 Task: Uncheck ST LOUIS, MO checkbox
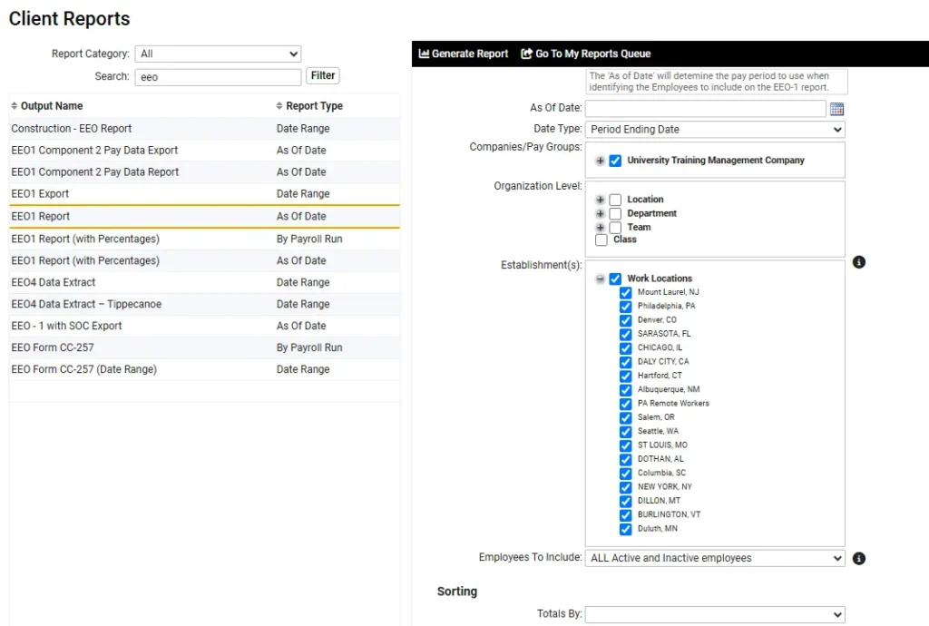point(626,445)
